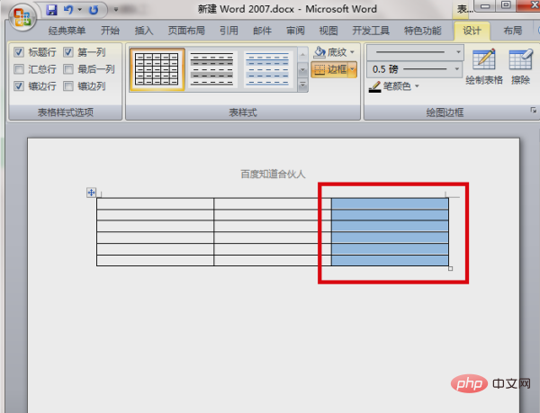
Task: Switch to the 插入 Insert tab
Action: (x=144, y=30)
